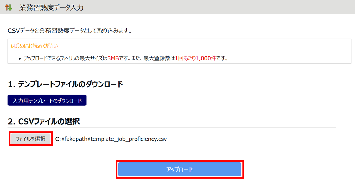The height and width of the screenshot is (181, 355).
Task: Click empty area of the gray header bar
Action: coord(222,7)
